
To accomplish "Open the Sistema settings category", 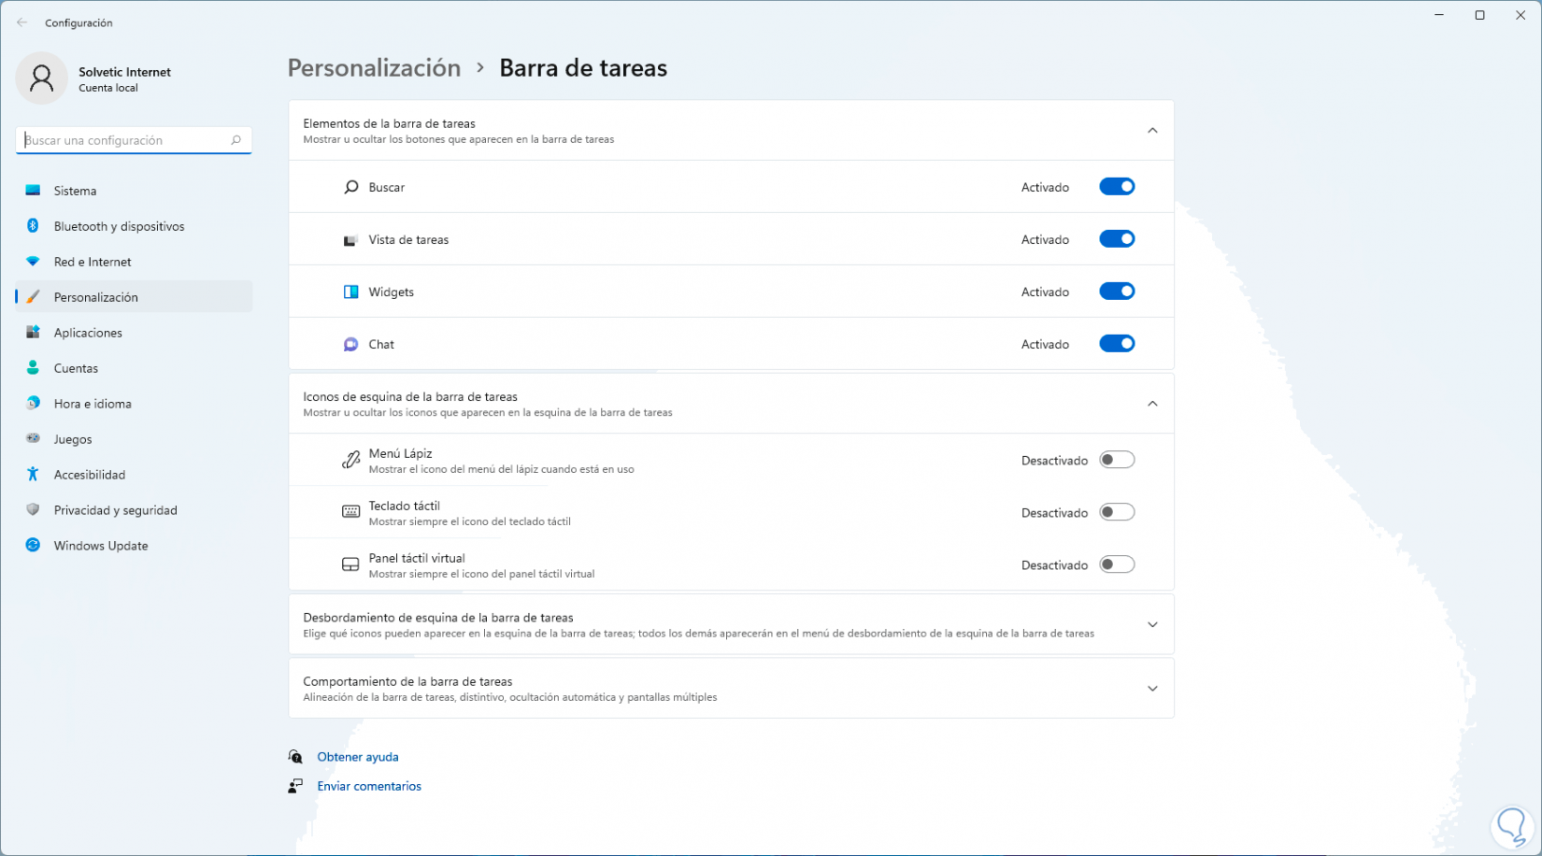I will click(x=76, y=191).
